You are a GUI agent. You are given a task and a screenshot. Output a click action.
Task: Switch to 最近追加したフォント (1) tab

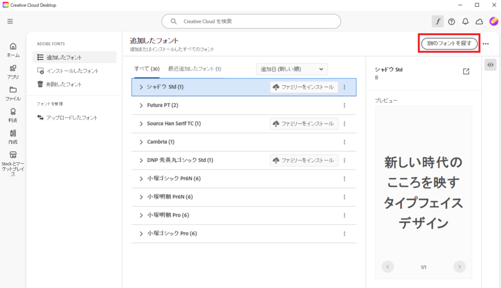195,69
